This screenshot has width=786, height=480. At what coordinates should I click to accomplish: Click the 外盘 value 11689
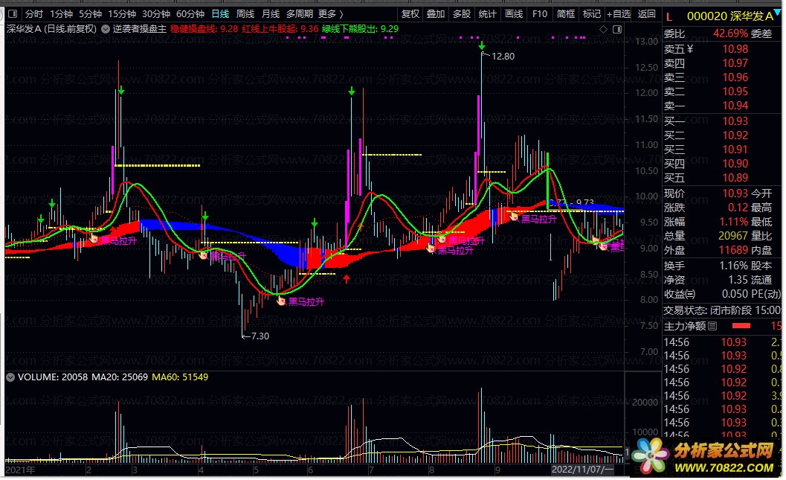[733, 250]
